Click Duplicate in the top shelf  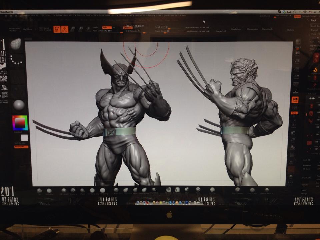236,29
